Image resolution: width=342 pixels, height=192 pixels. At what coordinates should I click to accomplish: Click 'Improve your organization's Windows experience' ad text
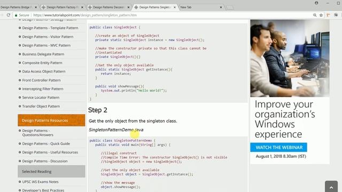click(x=285, y=119)
